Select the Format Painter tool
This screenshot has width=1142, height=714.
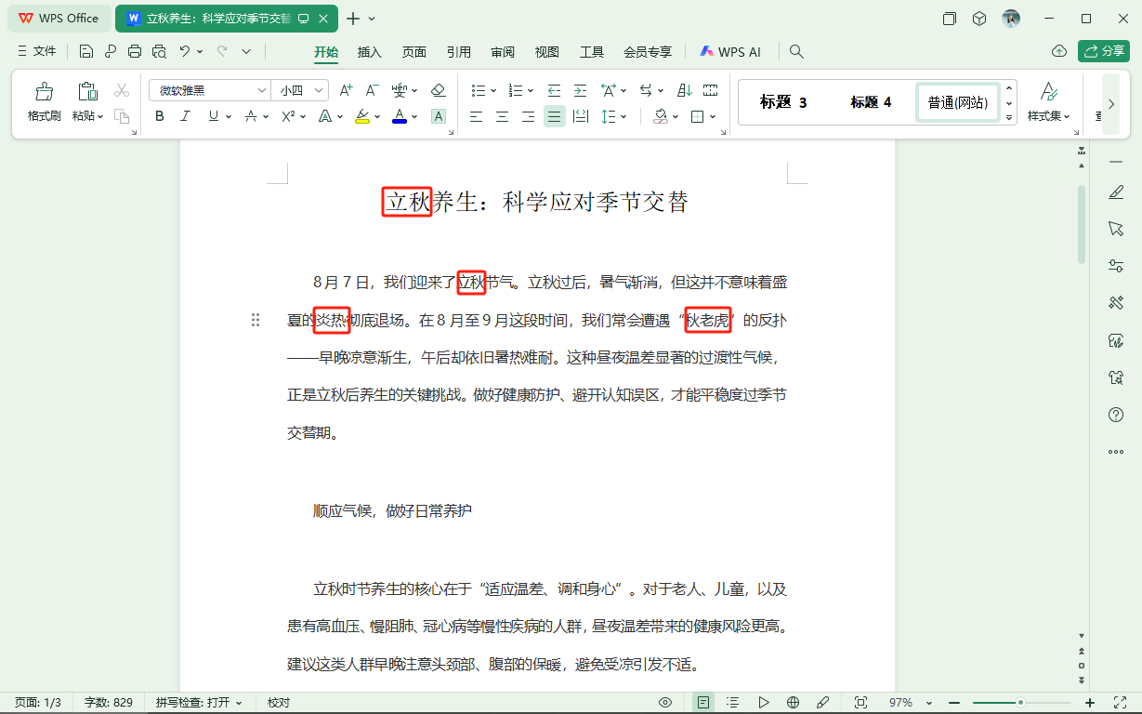point(43,99)
